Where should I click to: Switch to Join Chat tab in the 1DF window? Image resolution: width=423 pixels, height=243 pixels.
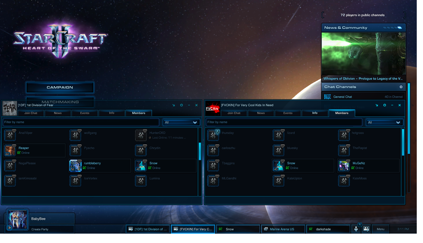pyautogui.click(x=31, y=113)
